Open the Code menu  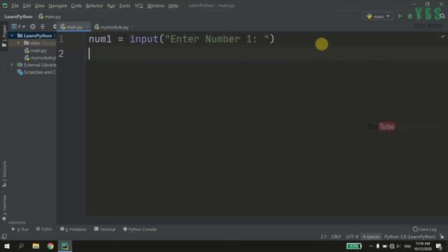click(76, 6)
